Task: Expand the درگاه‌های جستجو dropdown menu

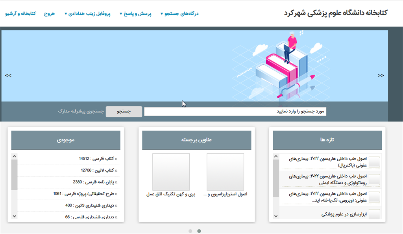Action: click(x=179, y=14)
